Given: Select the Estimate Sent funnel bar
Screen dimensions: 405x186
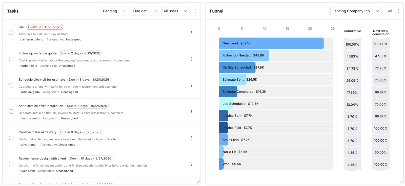Looking at the screenshot, I should 233,80.
